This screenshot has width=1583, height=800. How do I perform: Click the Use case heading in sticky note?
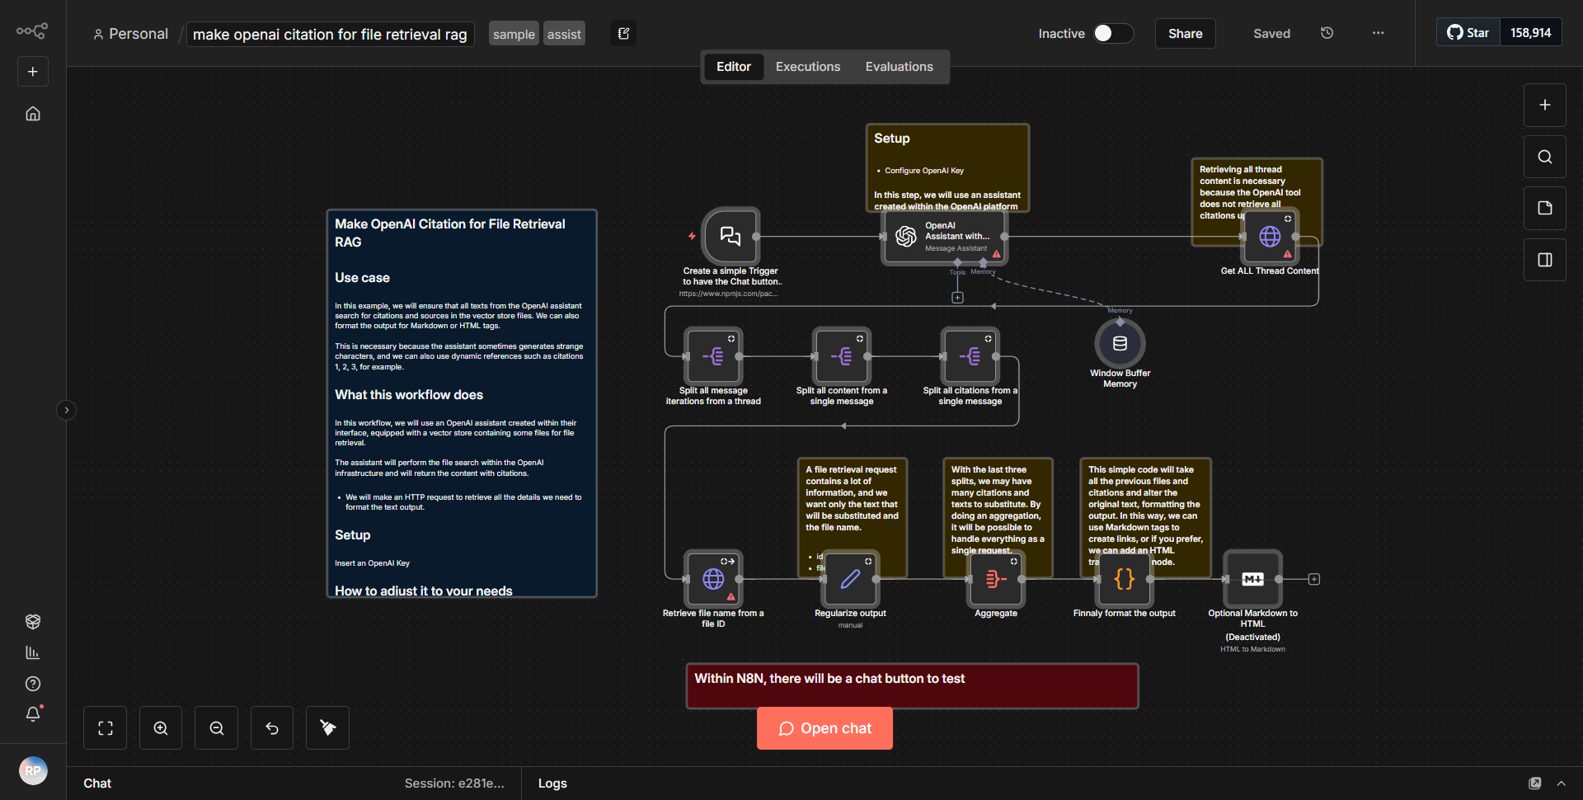(362, 278)
